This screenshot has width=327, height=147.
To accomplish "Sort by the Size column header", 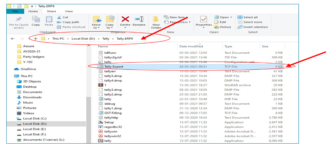I will [265, 46].
